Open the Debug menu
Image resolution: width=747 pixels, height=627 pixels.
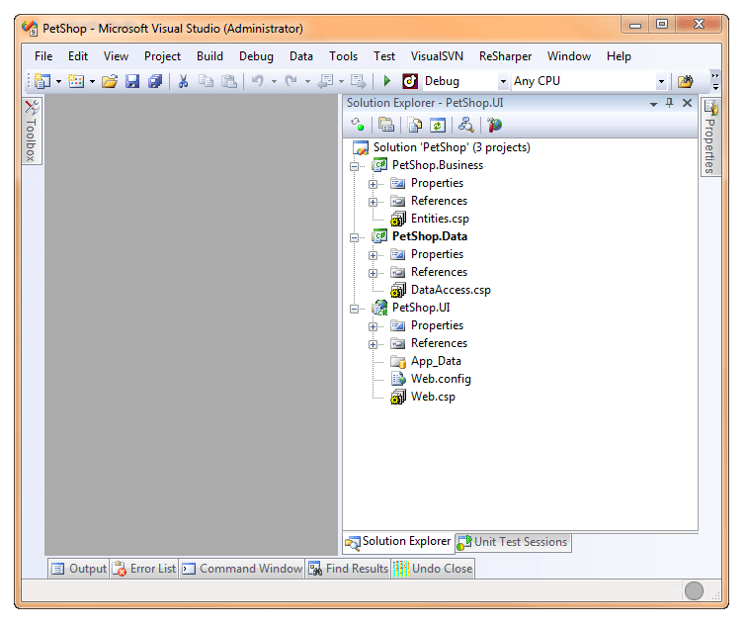[256, 56]
